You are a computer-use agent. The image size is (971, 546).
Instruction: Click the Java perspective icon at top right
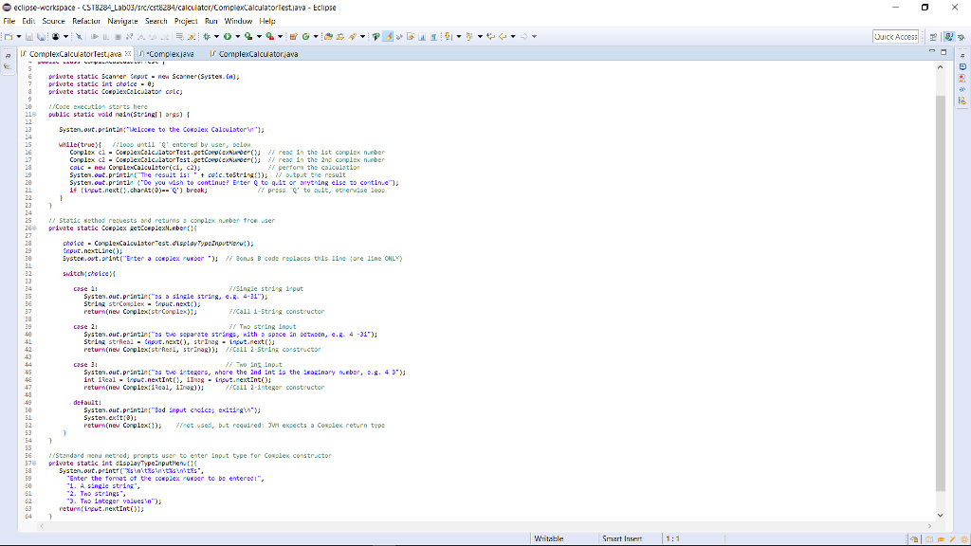(x=950, y=36)
